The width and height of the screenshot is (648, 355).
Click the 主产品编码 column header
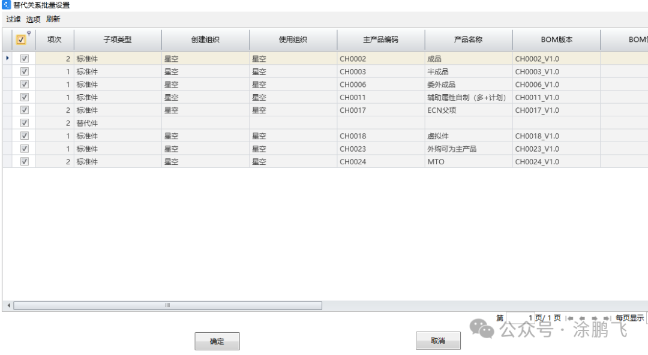click(380, 40)
